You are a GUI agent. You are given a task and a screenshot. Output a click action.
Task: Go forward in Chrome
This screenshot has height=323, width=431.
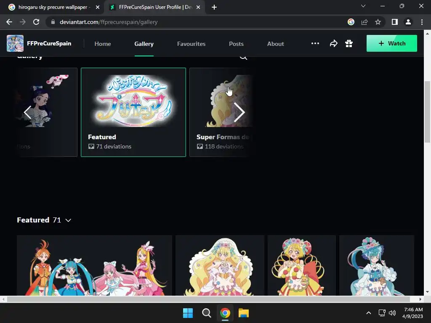click(x=23, y=22)
